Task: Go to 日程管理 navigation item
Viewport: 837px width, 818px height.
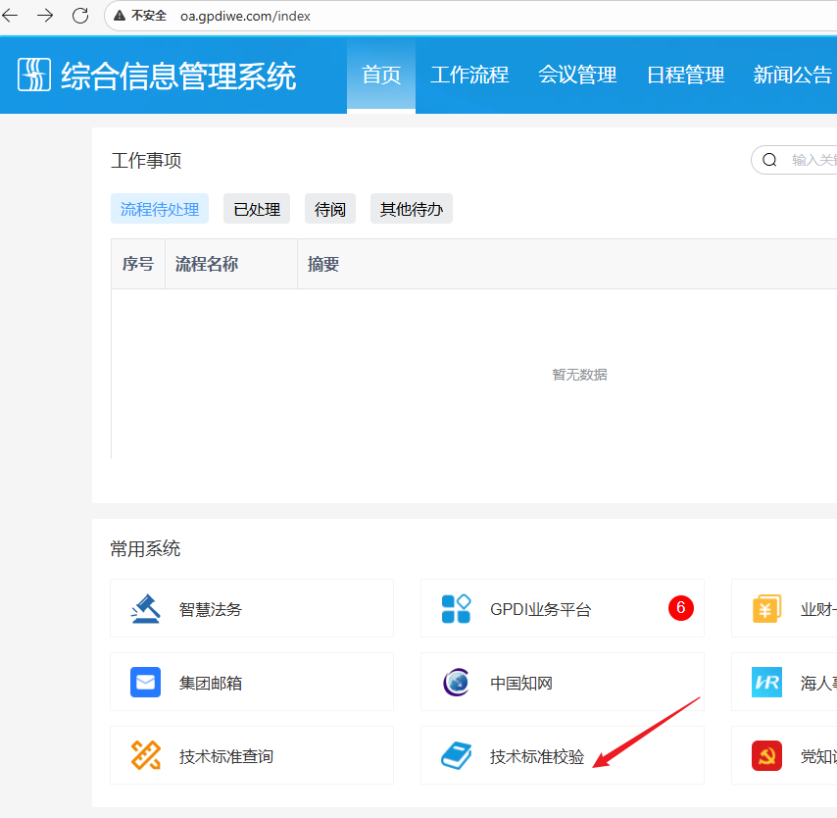Action: tap(685, 75)
